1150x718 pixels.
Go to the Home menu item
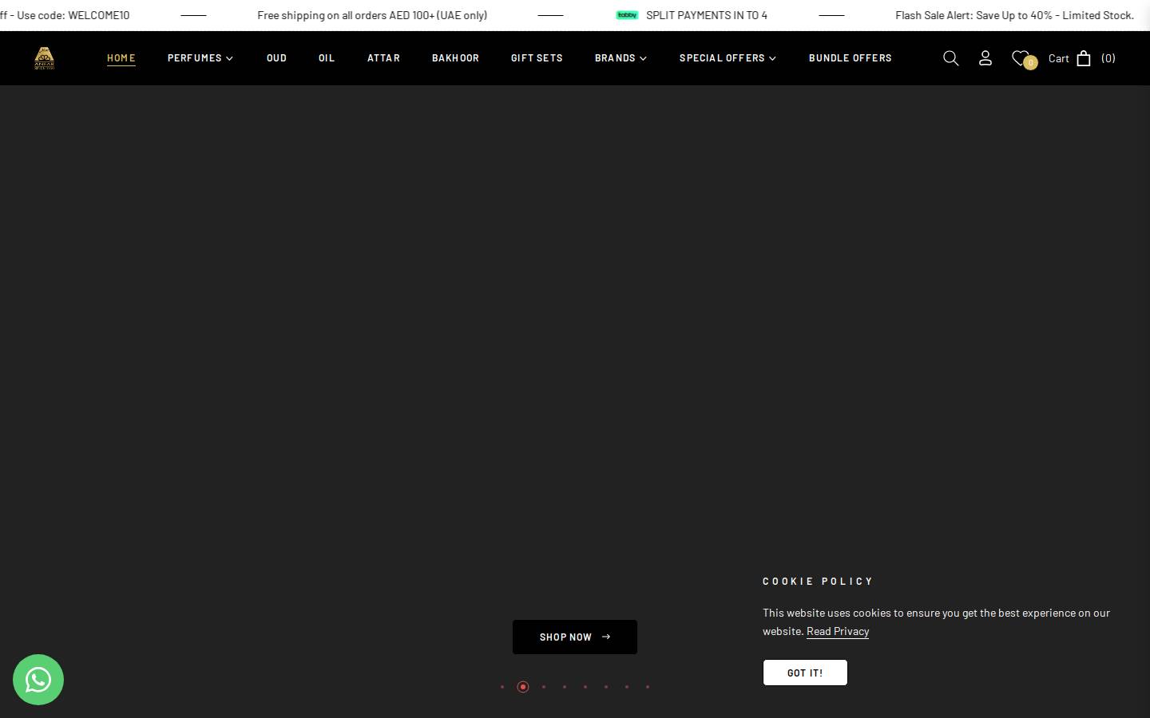point(121,57)
